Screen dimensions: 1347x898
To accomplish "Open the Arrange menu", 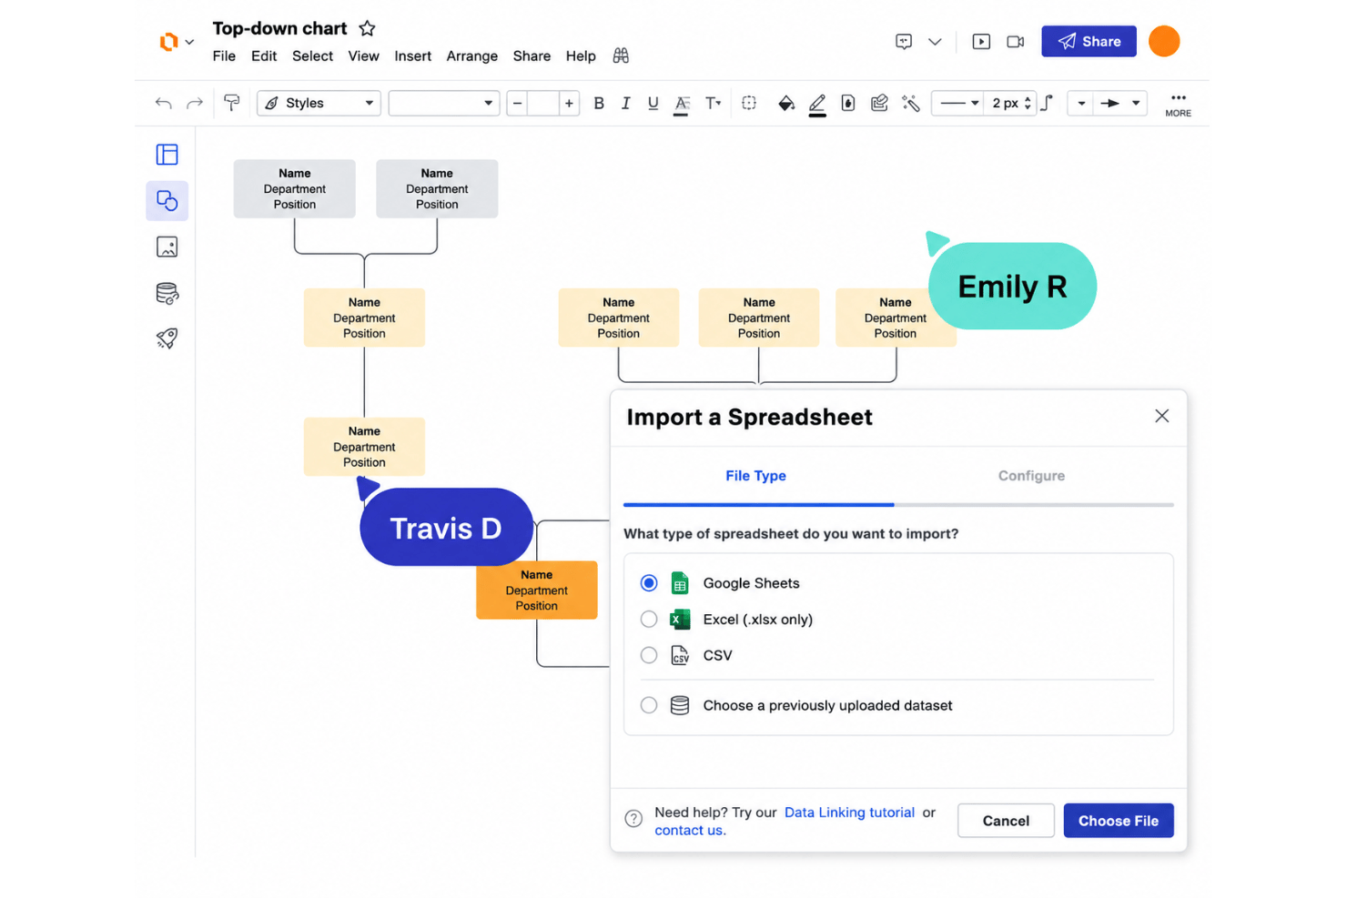I will click(472, 56).
